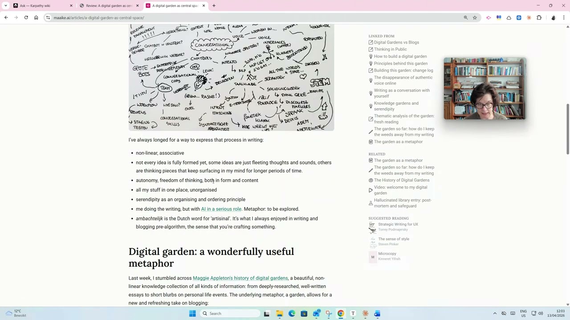Open 'Hallucinated library entry: post-mortem and safeguard'
570x320 pixels.
(403, 203)
